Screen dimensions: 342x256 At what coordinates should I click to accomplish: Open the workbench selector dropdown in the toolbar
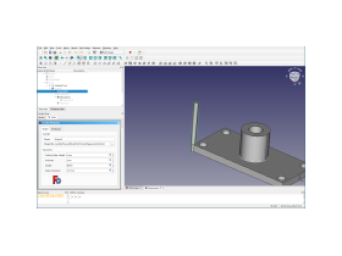coord(112,53)
